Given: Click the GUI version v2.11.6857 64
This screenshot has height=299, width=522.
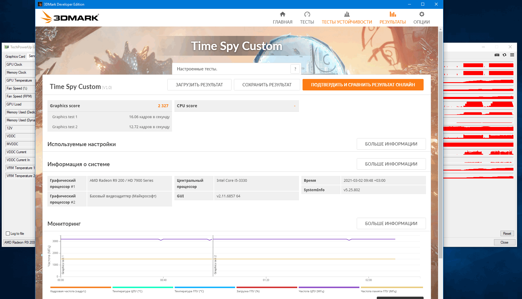Looking at the screenshot, I should tap(228, 196).
